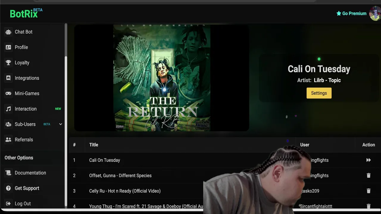Click the # column header
This screenshot has width=381, height=214.
click(74, 145)
